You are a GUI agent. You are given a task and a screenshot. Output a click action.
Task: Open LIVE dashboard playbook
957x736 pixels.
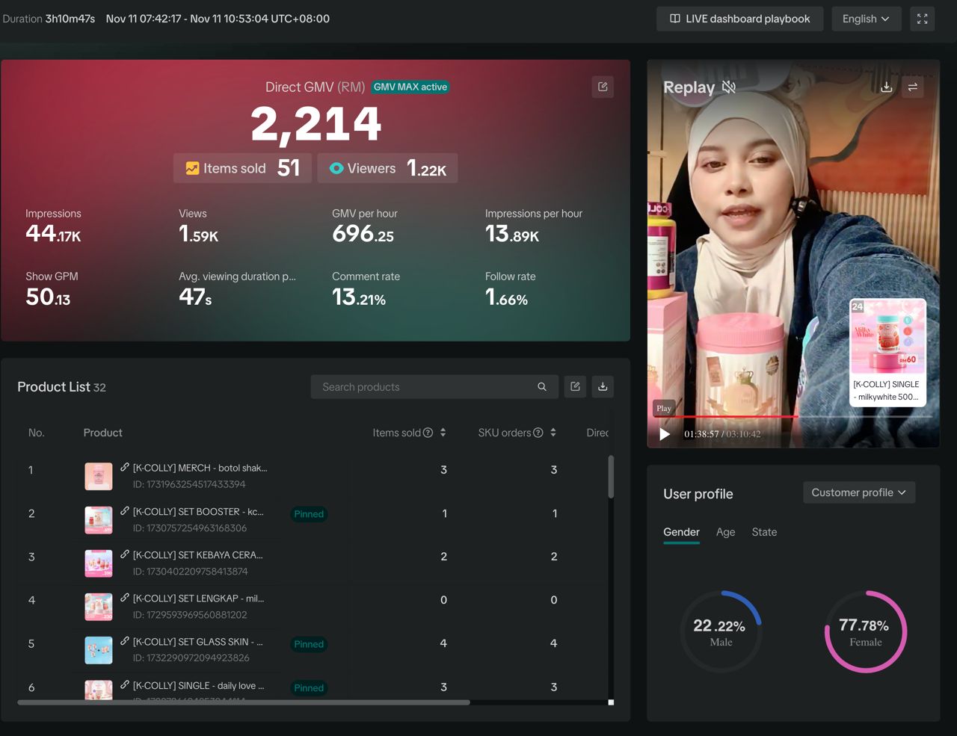pyautogui.click(x=739, y=19)
